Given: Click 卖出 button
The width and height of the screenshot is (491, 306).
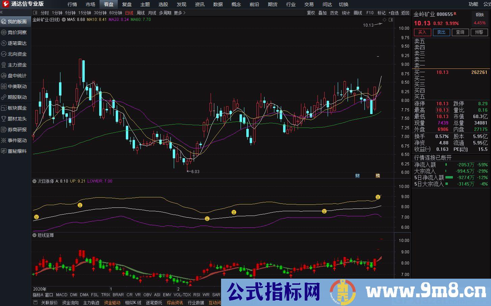Looking at the screenshot, I should (x=441, y=32).
